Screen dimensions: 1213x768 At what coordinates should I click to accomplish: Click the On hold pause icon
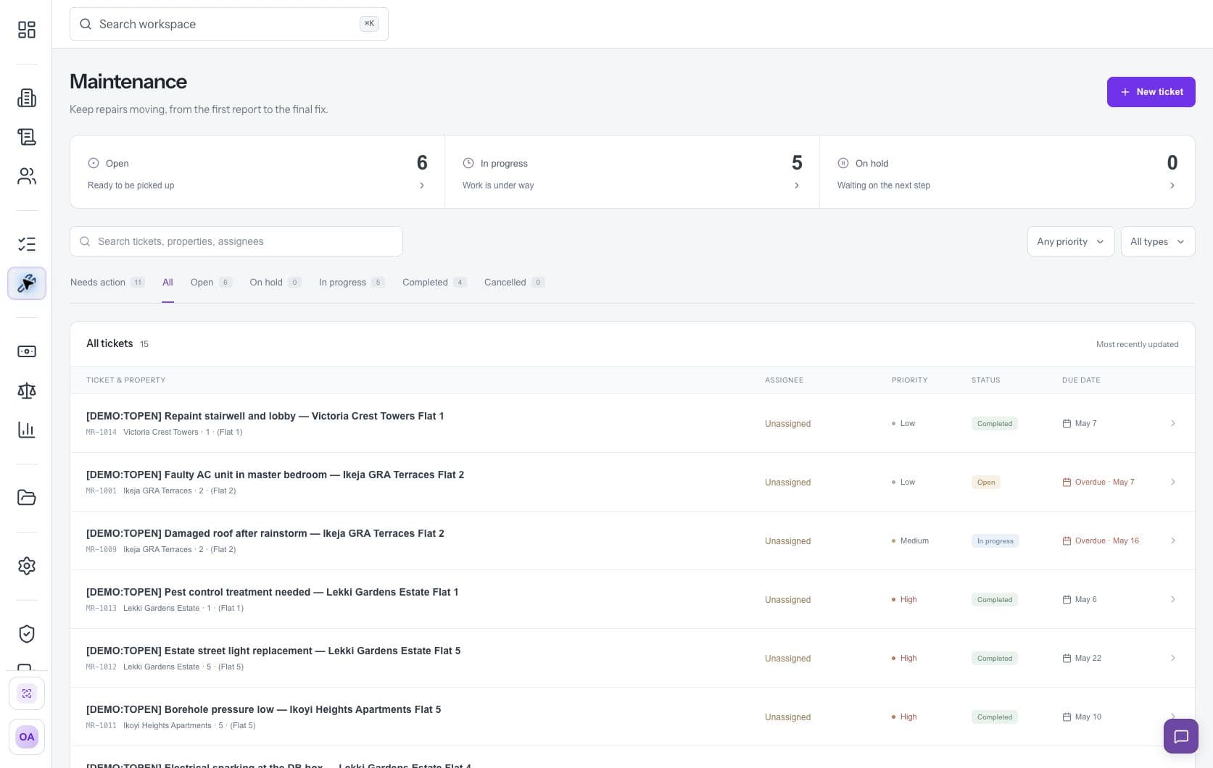point(843,163)
